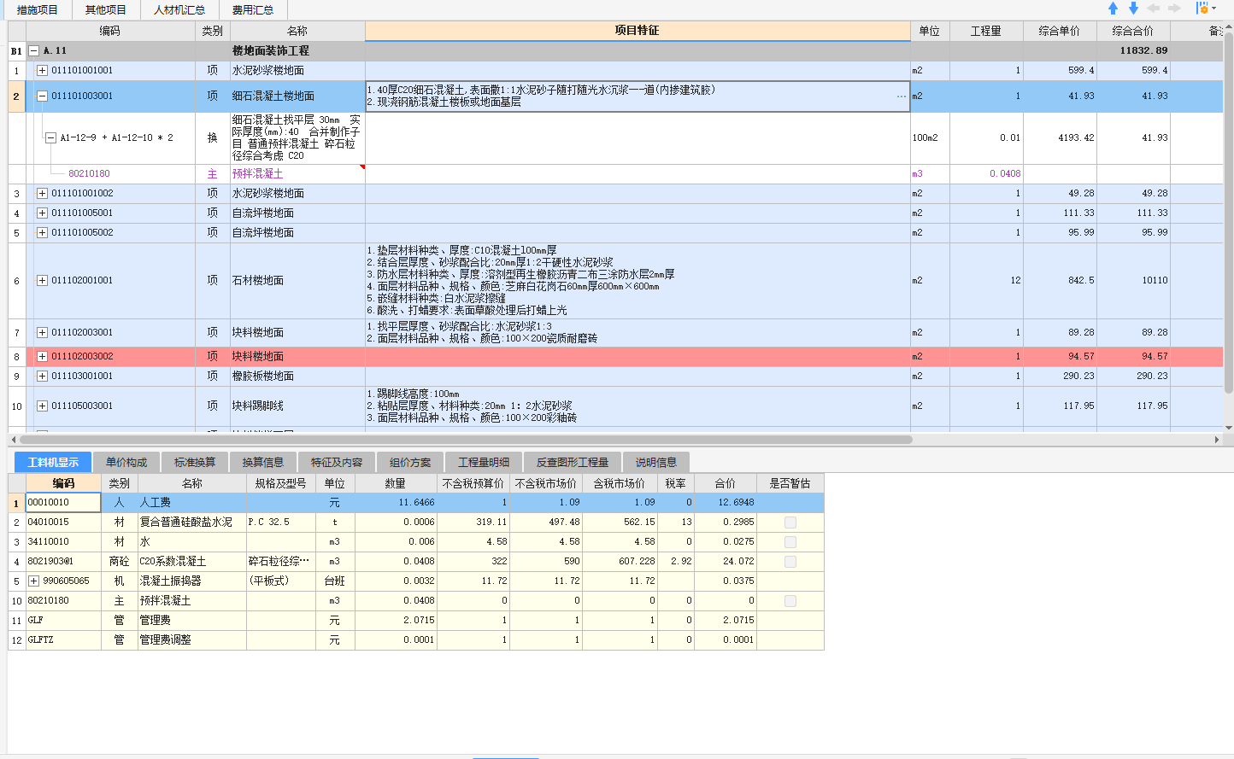This screenshot has height=759, width=1234.
Task: Click the scroll-left arrow of horizontal scrollbar
Action: (13, 440)
